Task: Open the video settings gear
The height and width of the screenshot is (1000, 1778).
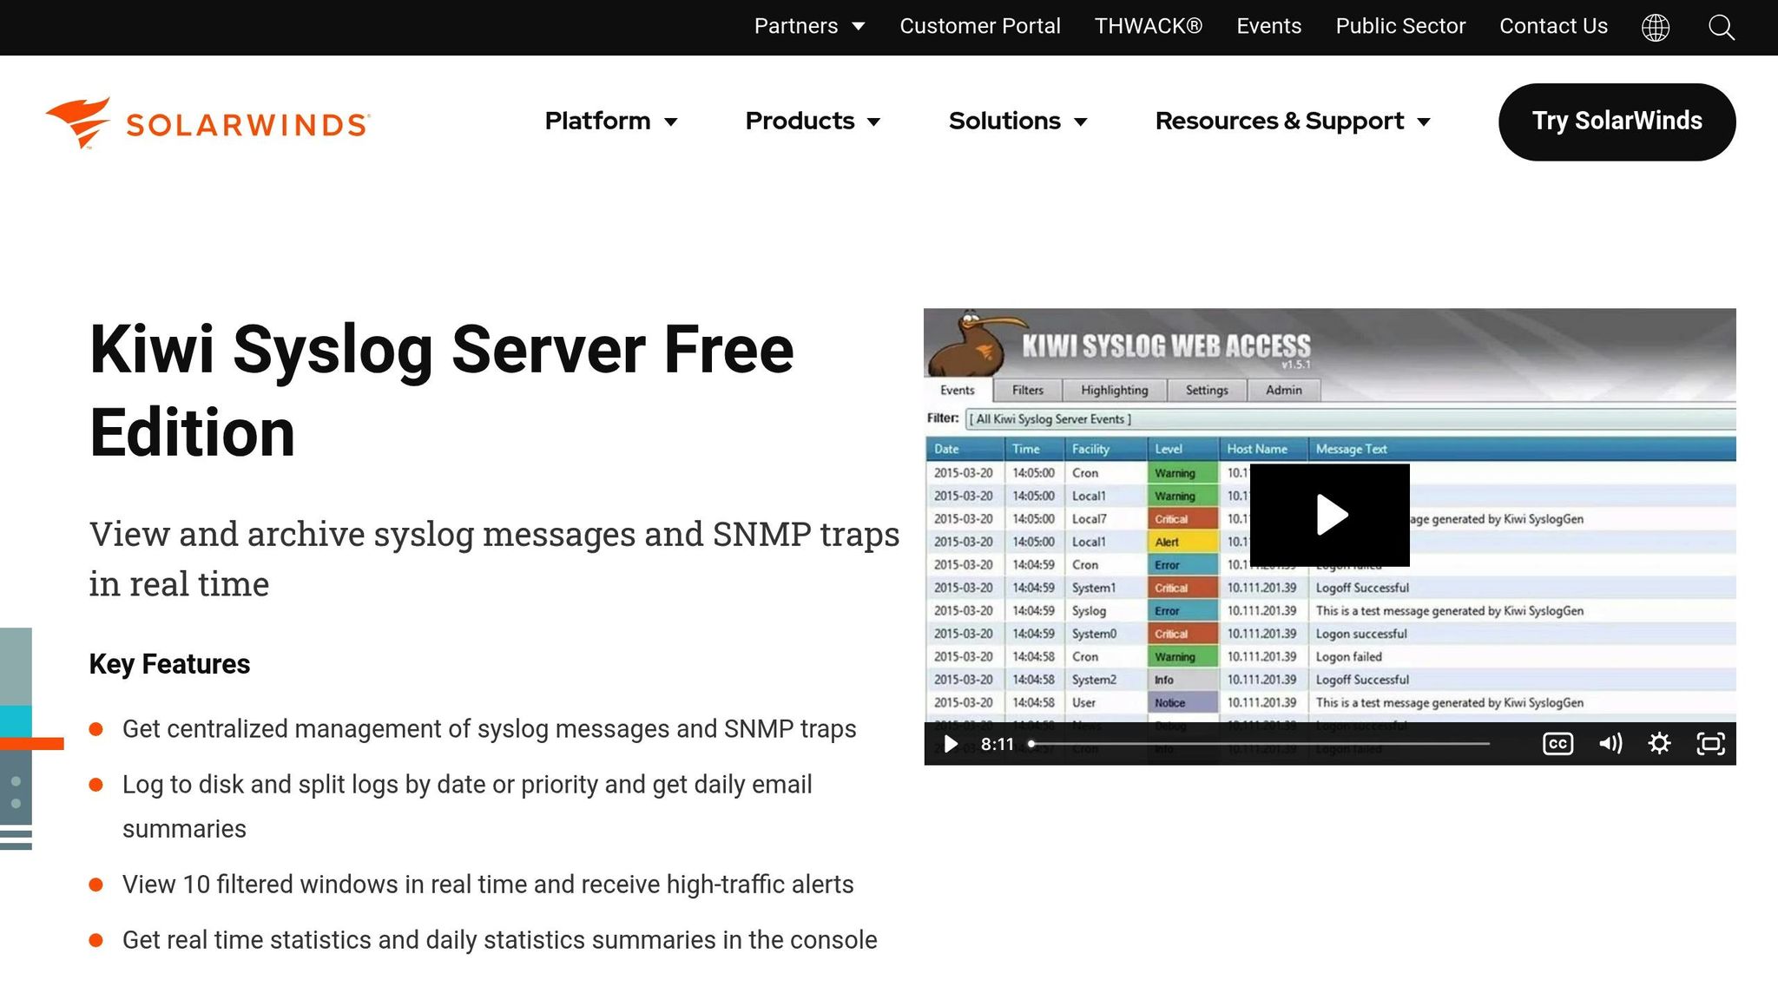Action: [1660, 743]
